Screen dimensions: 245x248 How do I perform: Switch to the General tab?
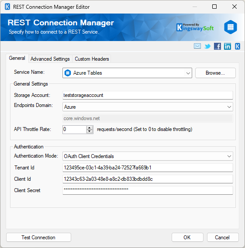pyautogui.click(x=17, y=58)
